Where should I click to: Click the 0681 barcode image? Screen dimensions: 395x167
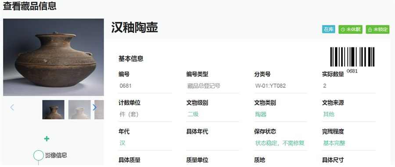coord(352,57)
